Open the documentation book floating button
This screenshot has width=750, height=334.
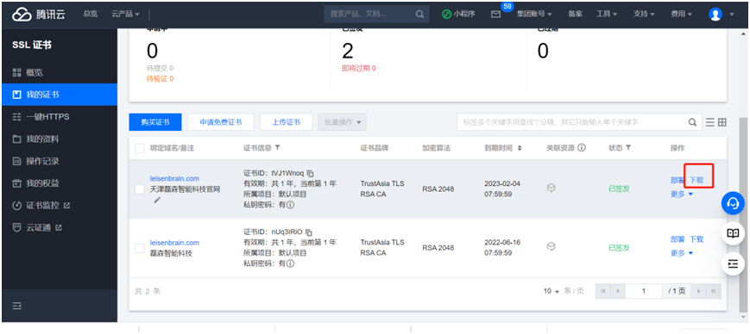[733, 233]
